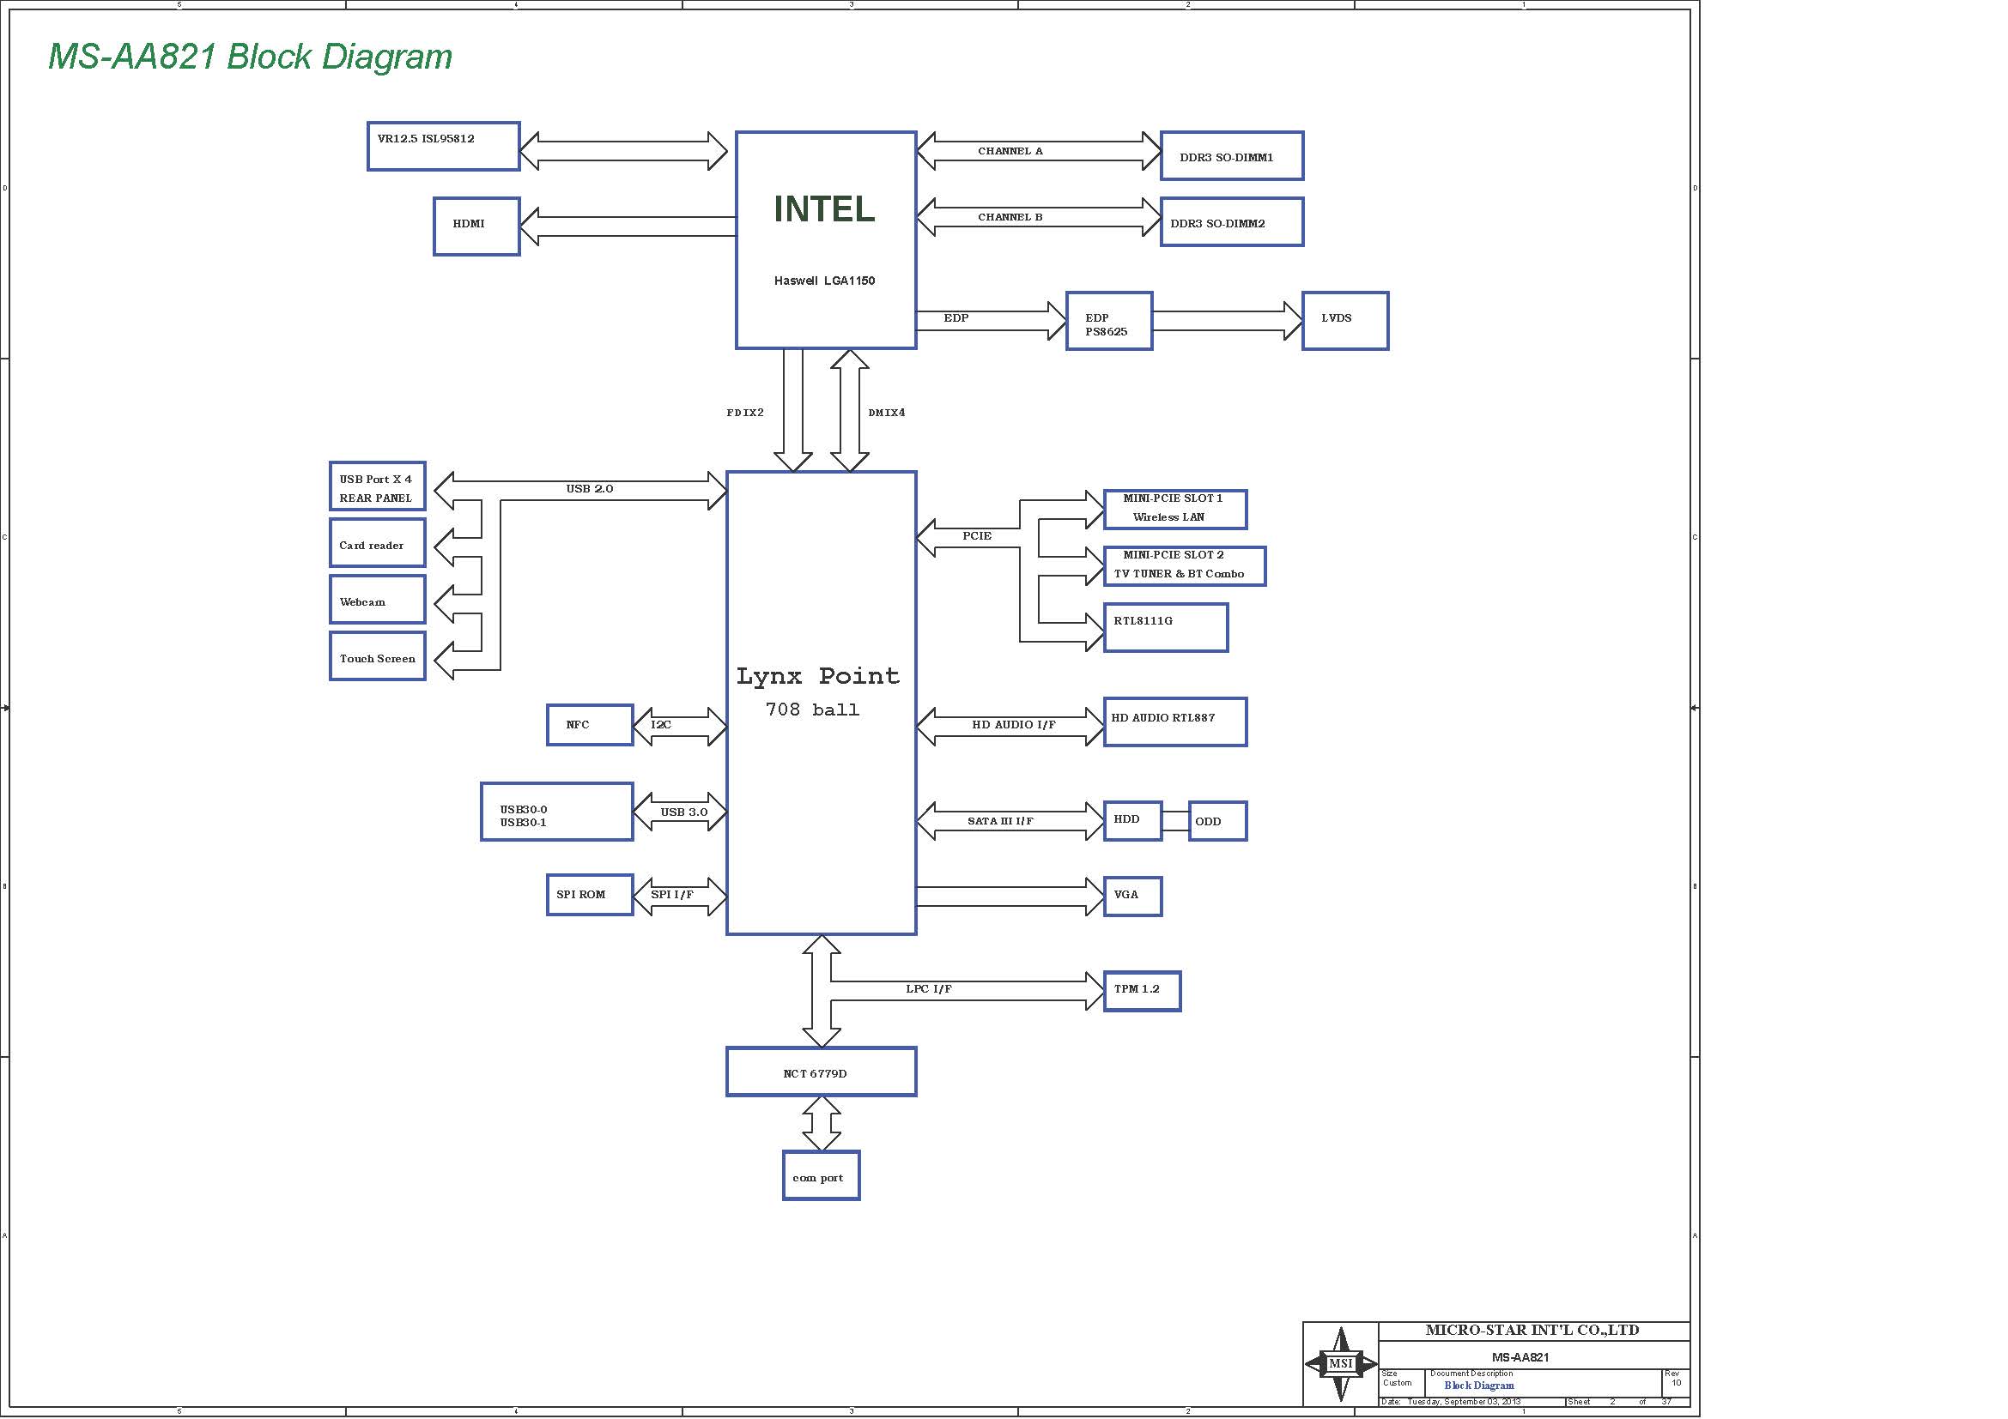
Task: Click the "VR12.5 ISL95812" block label
Action: click(x=426, y=139)
